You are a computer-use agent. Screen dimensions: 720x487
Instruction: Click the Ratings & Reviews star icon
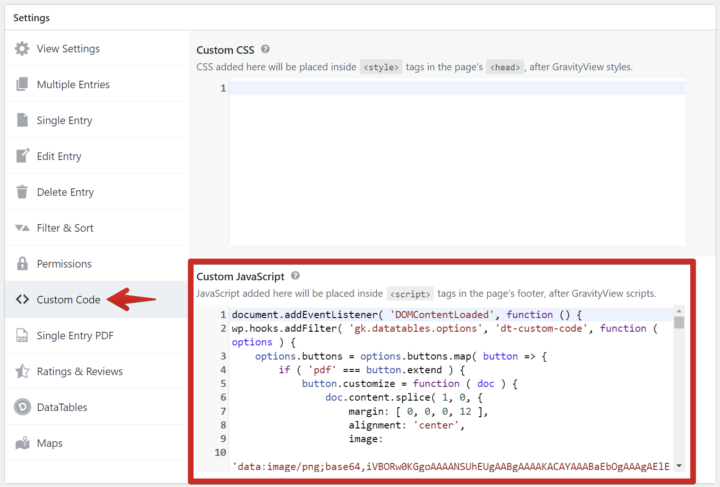22,371
